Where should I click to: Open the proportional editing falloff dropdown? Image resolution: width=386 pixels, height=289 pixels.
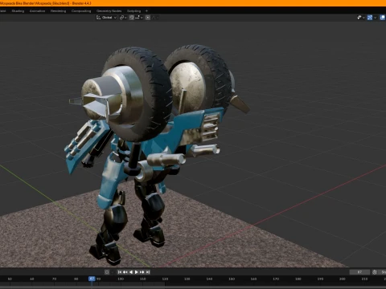point(155,18)
